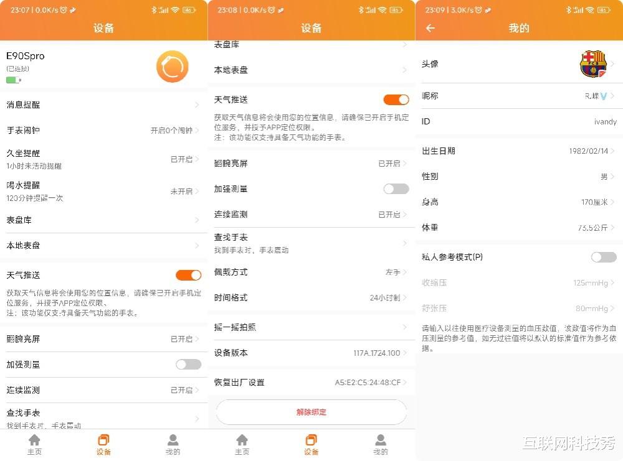Tap battery indicator under E90Spro

pyautogui.click(x=14, y=80)
